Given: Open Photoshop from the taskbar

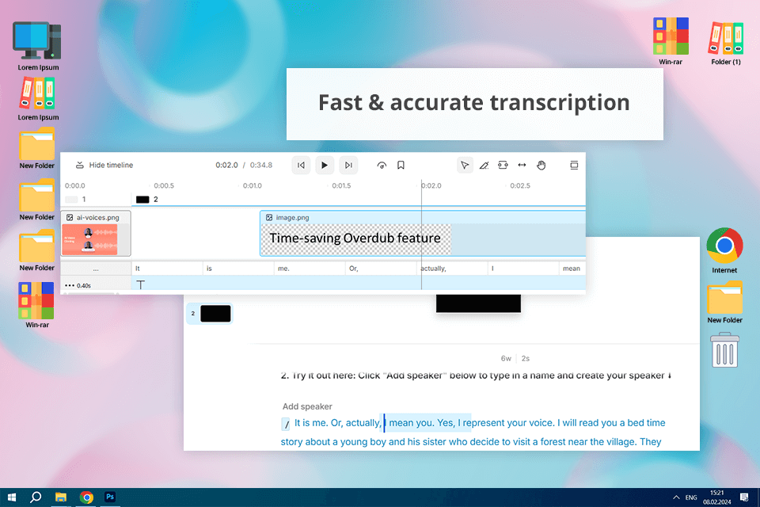Looking at the screenshot, I should [x=110, y=497].
